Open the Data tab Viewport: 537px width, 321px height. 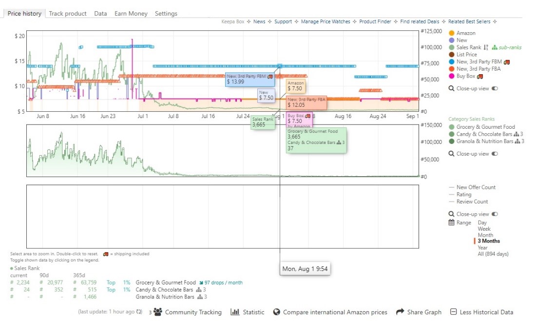[x=100, y=13]
